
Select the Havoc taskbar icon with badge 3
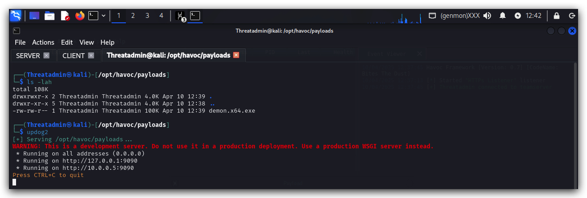180,16
